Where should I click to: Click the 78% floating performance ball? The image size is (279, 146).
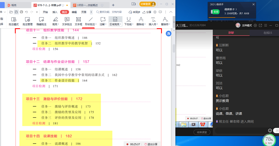click(269, 140)
